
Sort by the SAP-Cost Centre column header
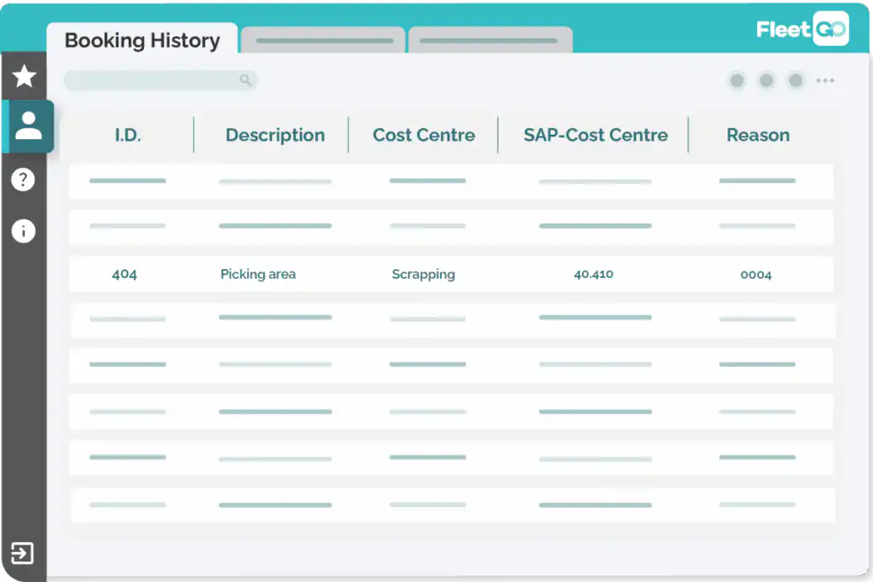595,135
